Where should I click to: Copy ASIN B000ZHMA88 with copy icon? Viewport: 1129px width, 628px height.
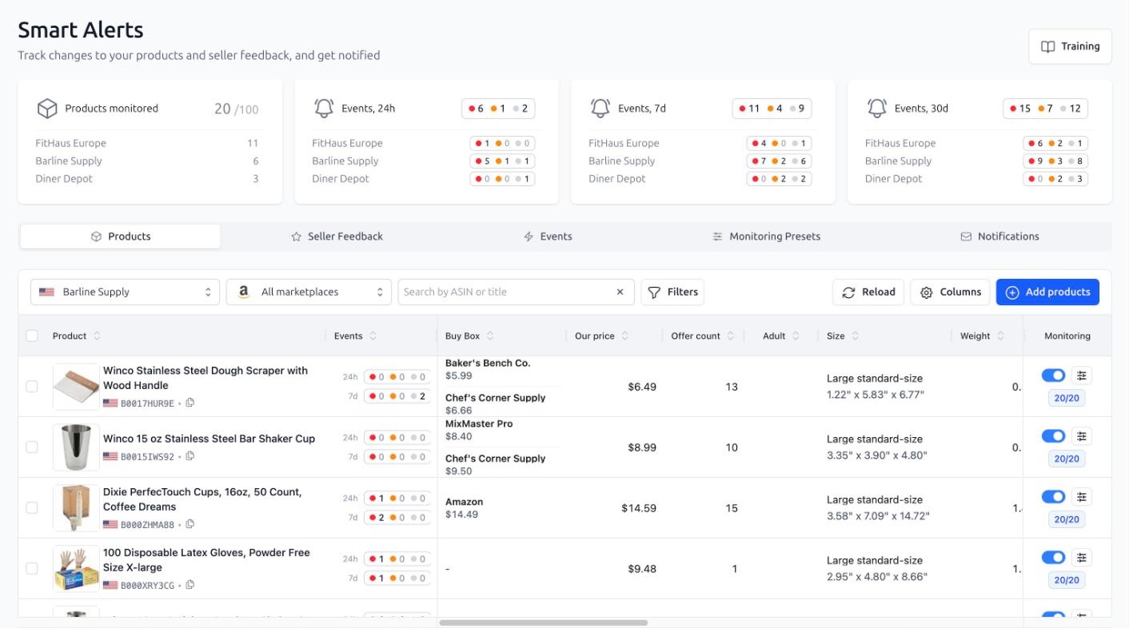pos(190,524)
